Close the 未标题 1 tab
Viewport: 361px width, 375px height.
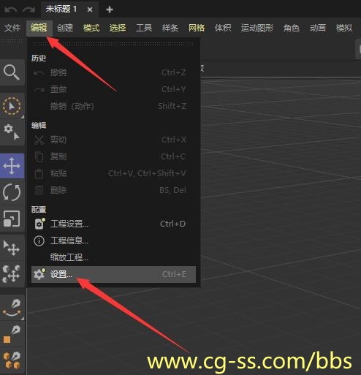(x=90, y=10)
